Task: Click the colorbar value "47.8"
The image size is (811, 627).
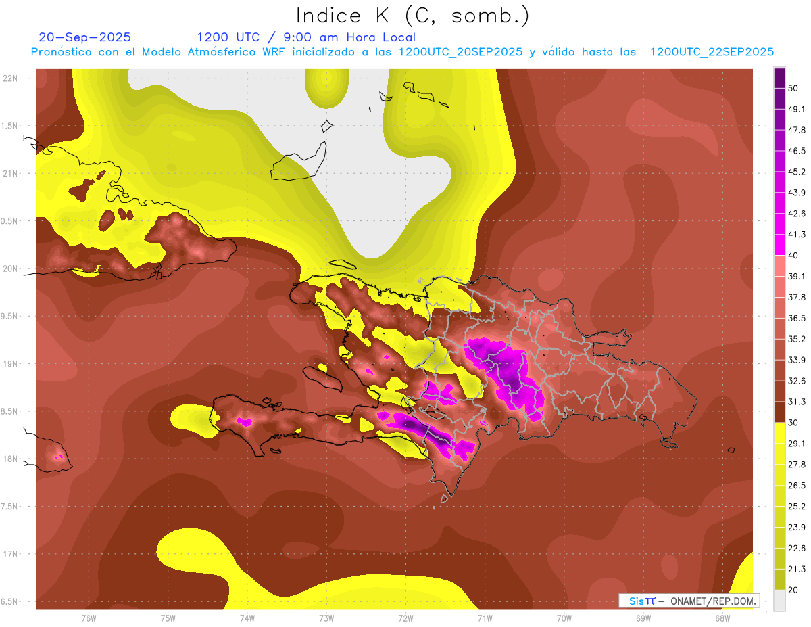Action: point(797,131)
